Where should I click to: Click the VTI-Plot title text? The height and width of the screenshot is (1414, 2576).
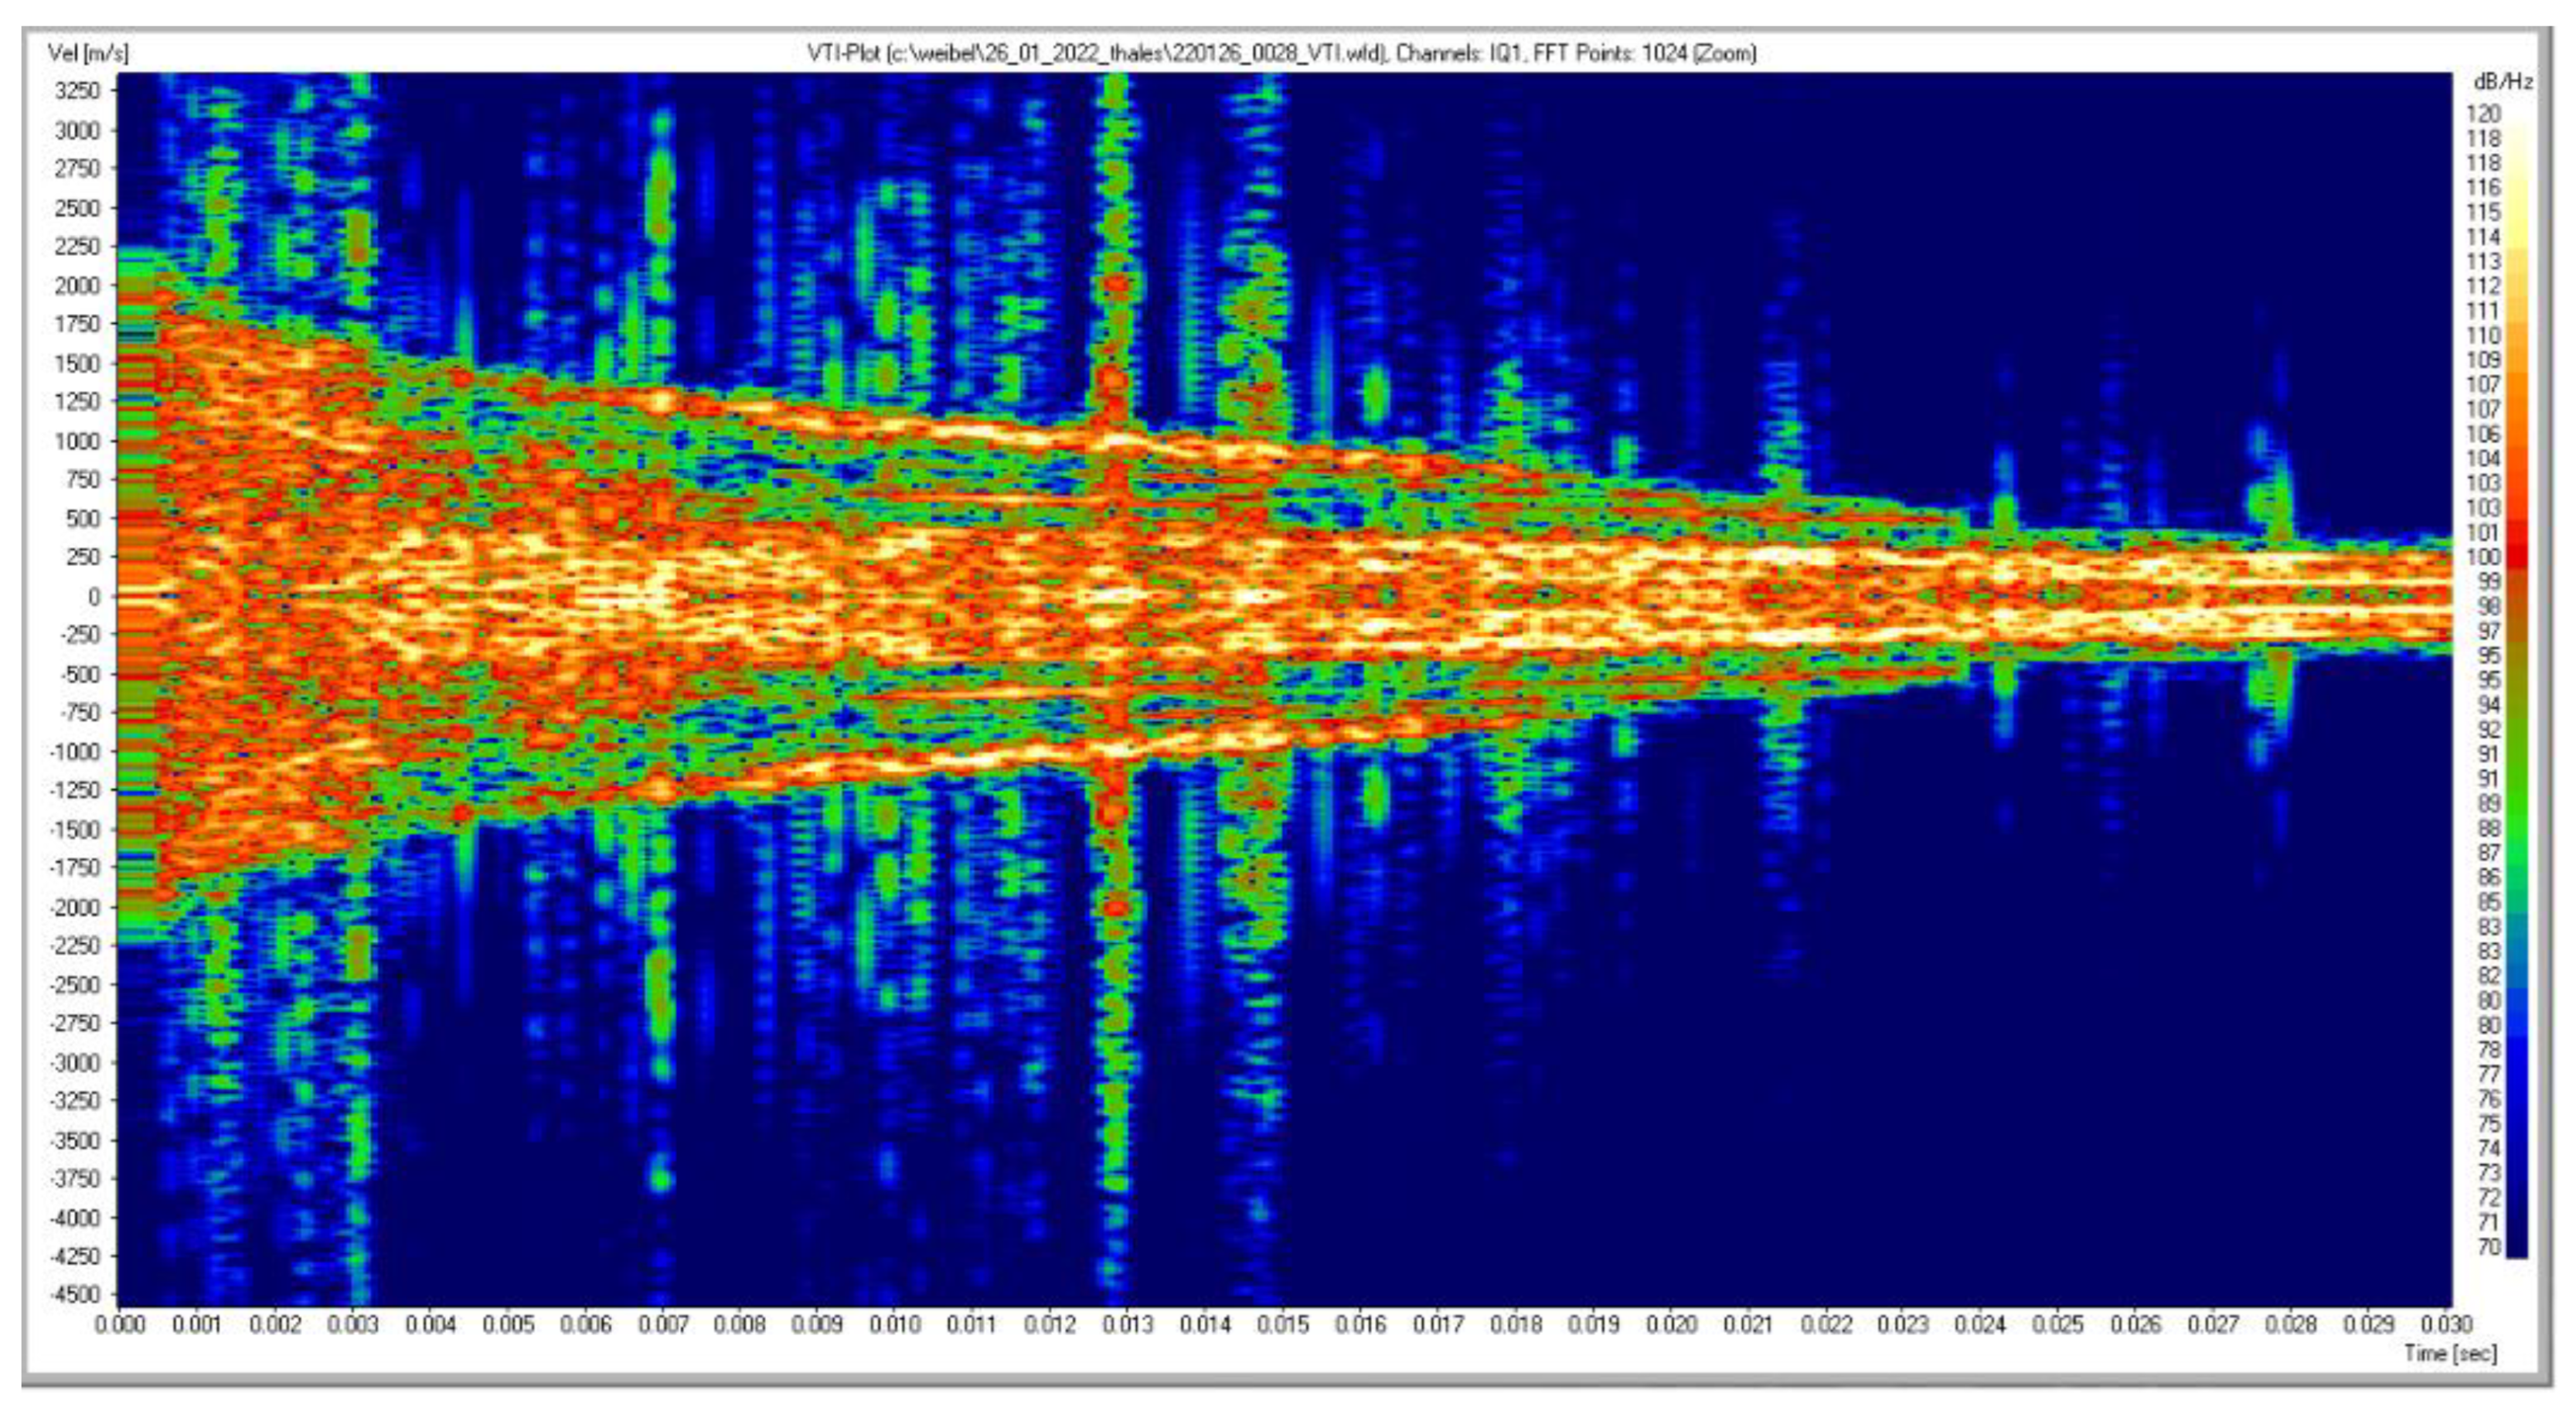pyautogui.click(x=1281, y=54)
